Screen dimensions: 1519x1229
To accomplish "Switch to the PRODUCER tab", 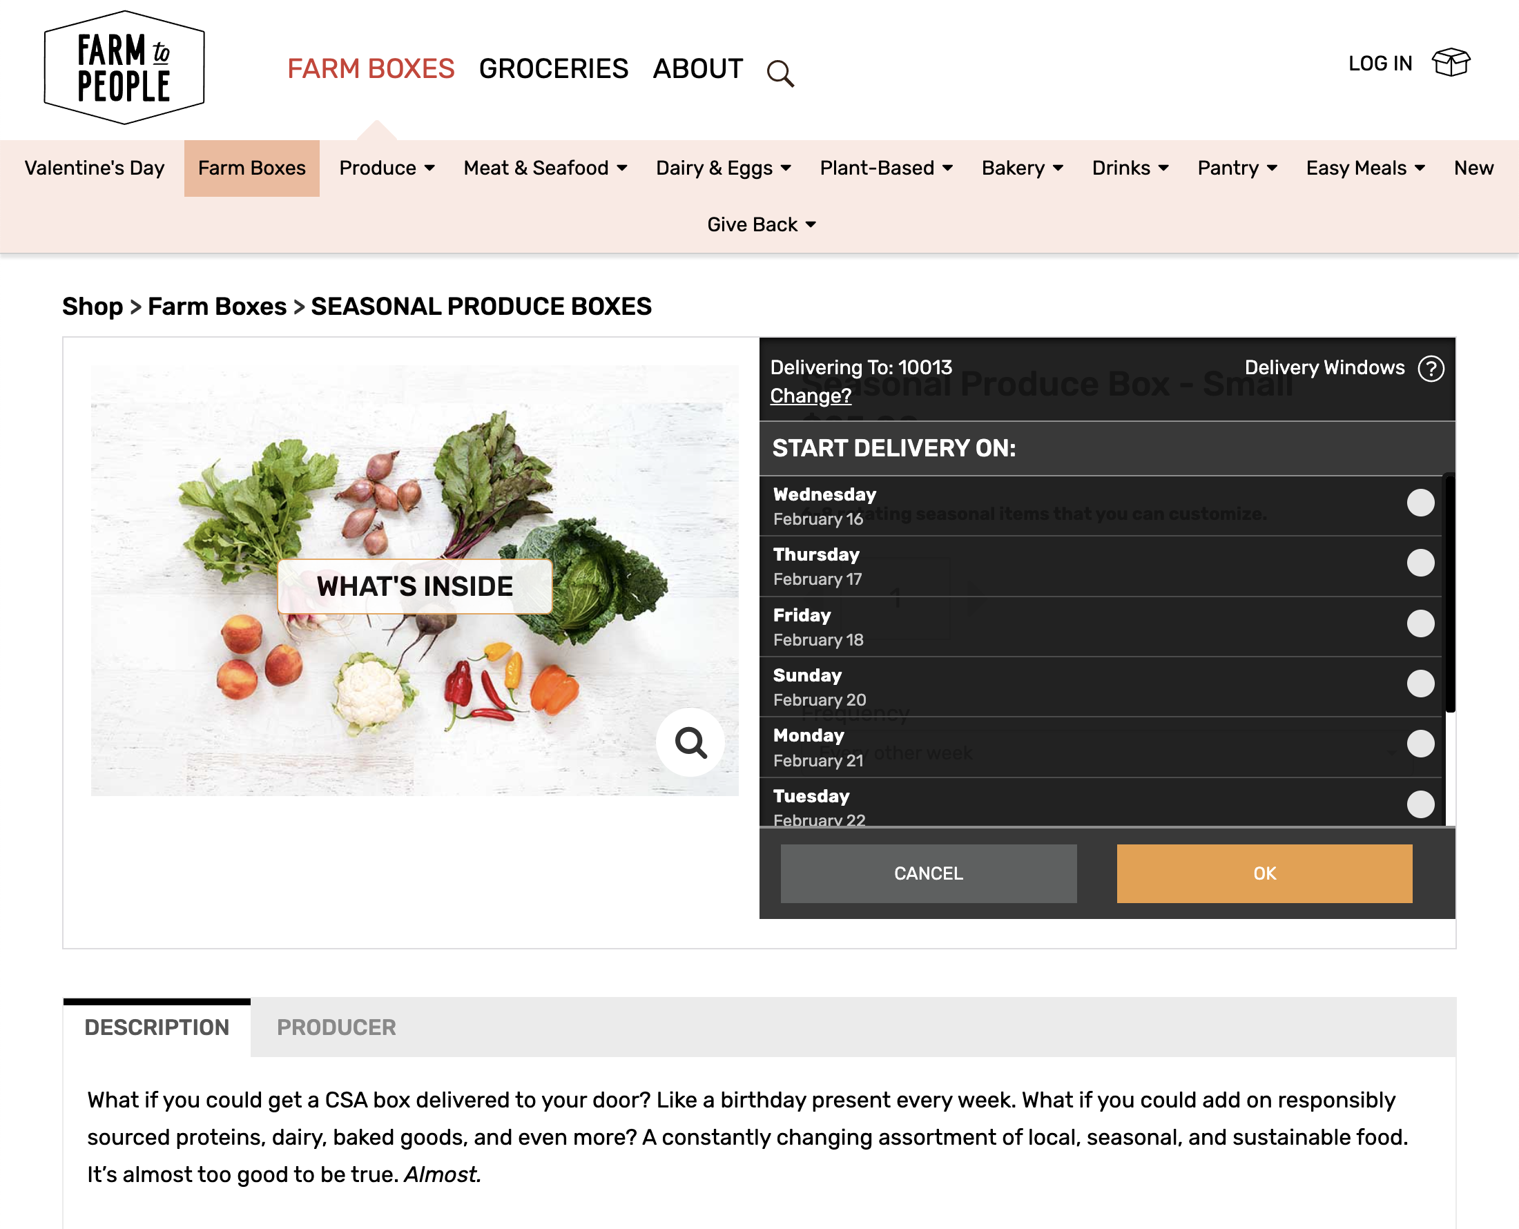I will click(337, 1027).
